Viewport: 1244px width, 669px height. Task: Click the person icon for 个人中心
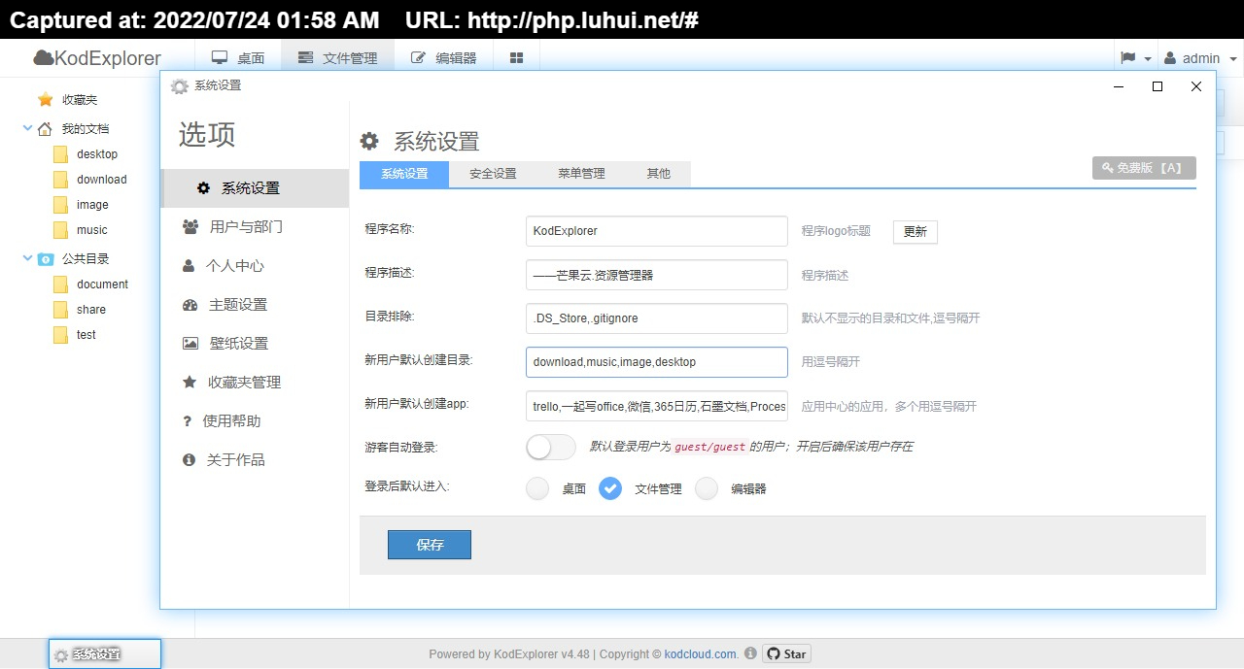189,265
